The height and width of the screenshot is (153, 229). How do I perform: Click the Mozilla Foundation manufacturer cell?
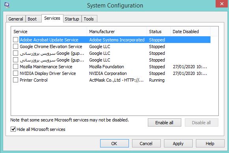[106, 67]
